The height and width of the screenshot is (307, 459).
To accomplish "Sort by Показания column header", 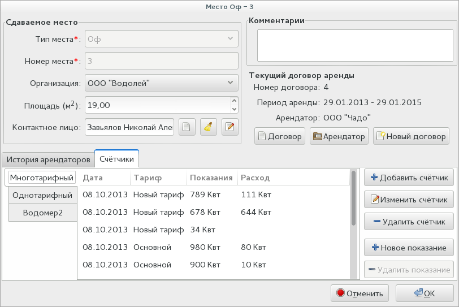I will click(x=212, y=178).
